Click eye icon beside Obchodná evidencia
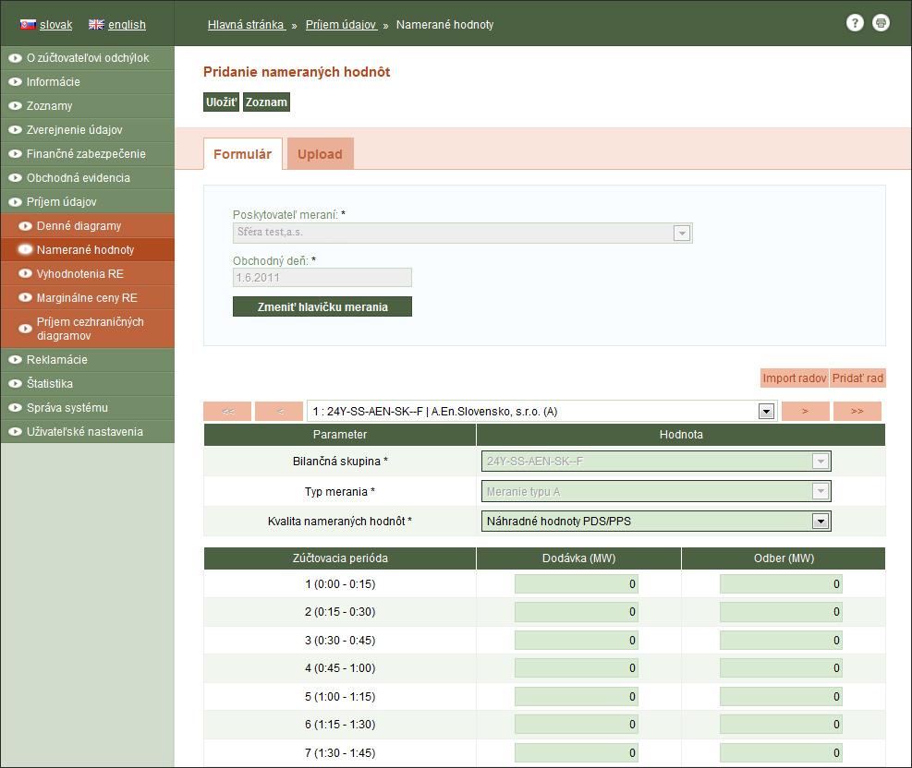Viewport: 912px width, 768px height. point(15,178)
